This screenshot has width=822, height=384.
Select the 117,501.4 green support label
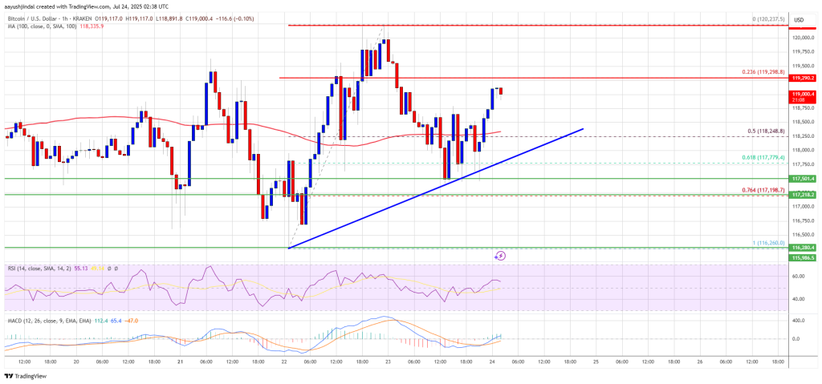803,179
